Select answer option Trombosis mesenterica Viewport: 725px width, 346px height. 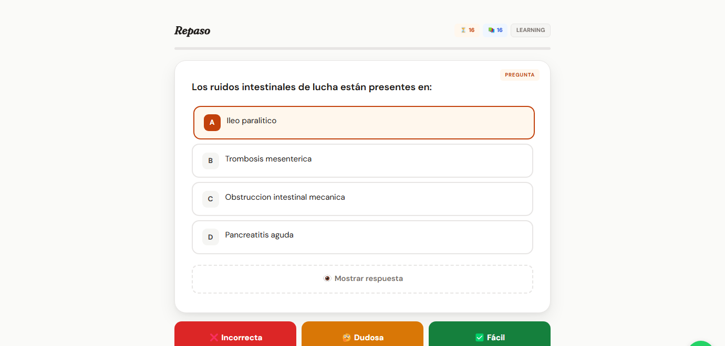point(362,160)
